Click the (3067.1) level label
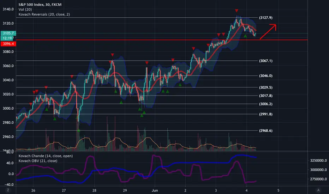This screenshot has width=329, height=194. (265, 61)
